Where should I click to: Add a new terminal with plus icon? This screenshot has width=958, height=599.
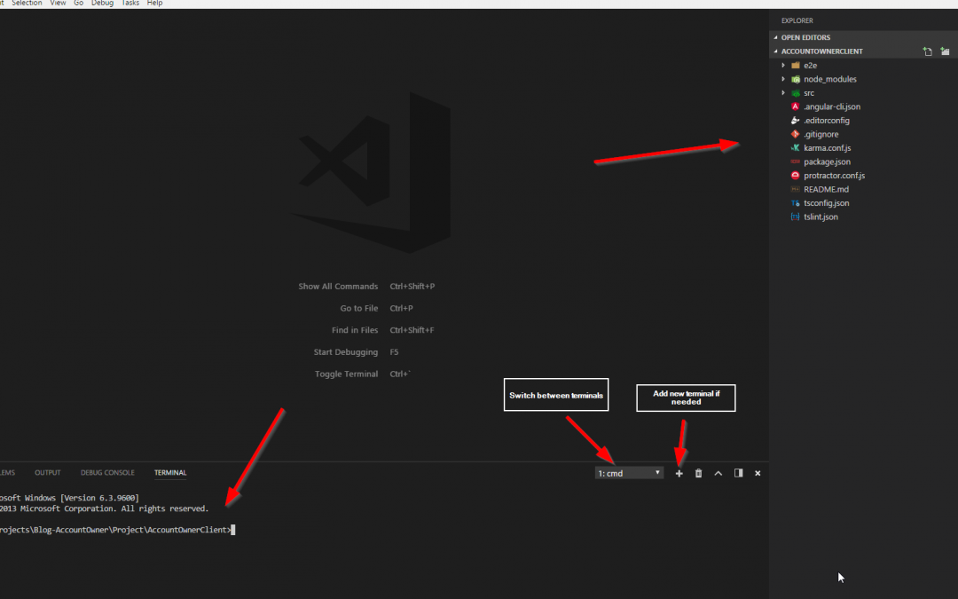[x=679, y=474]
